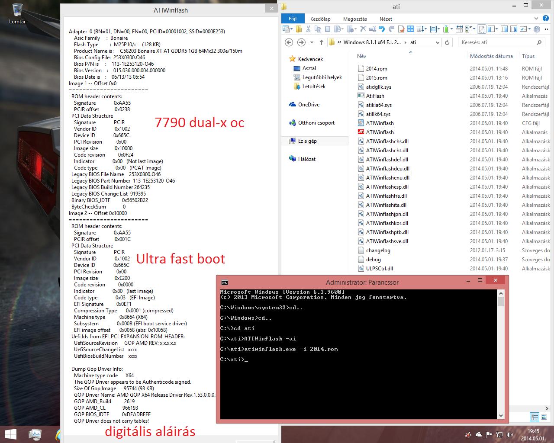Click the Cut scissors icon in Explorer toolbar

308,29
